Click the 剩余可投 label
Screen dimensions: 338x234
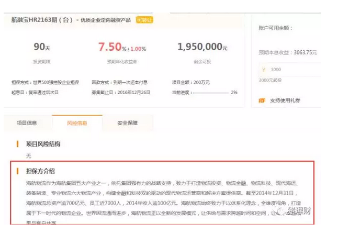pyautogui.click(x=202, y=62)
